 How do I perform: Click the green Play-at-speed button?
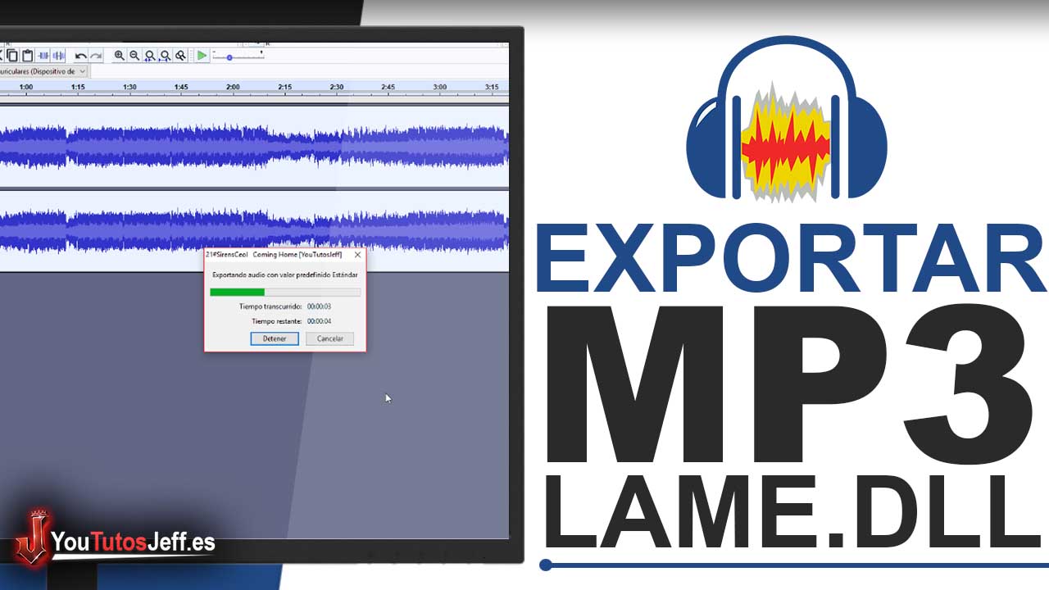202,56
